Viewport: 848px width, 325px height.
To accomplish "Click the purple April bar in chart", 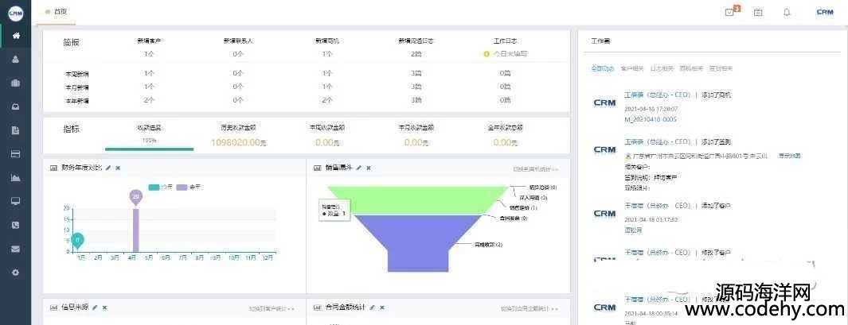I will 135,230.
